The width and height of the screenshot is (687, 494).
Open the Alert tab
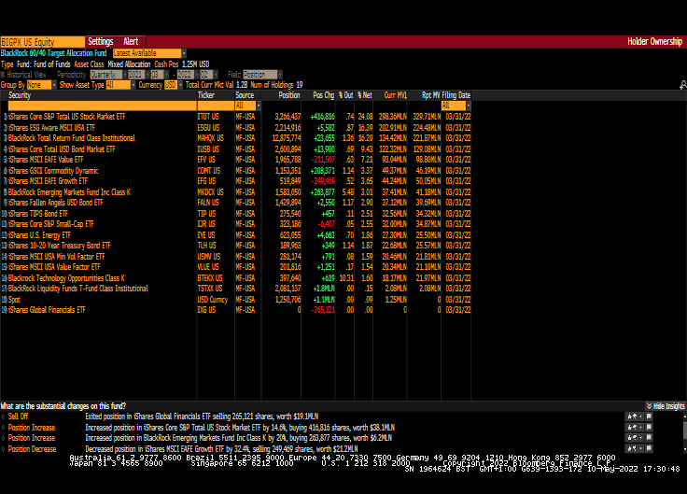131,41
